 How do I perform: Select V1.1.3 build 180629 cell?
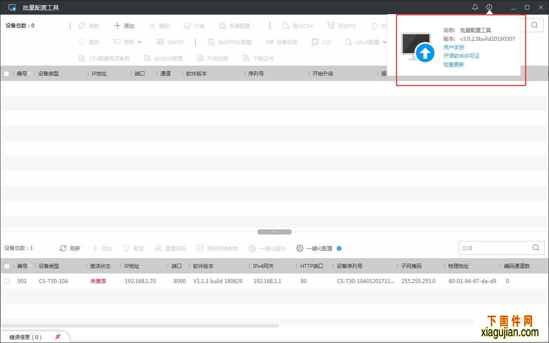coord(218,281)
